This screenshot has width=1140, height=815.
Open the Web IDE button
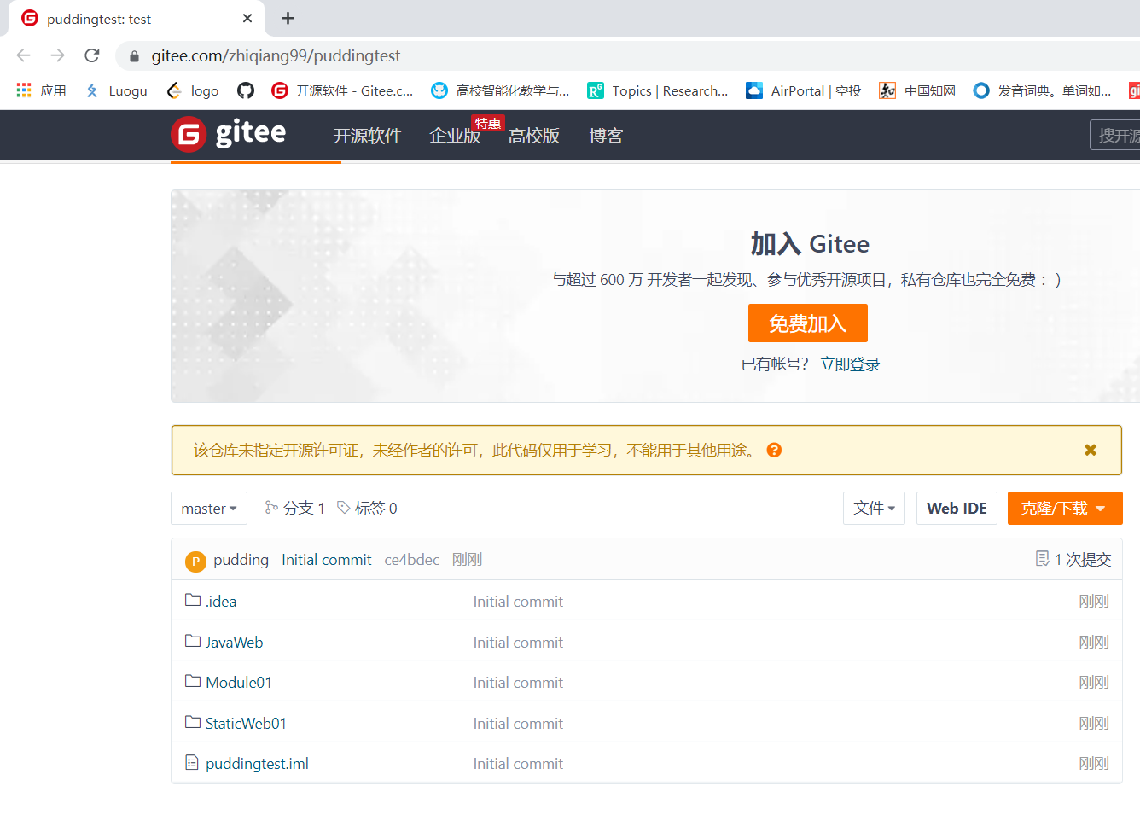tap(957, 508)
